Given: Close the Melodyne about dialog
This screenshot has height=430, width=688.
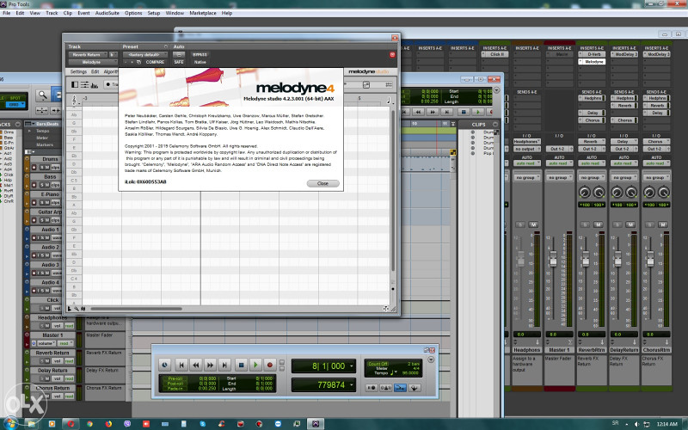Looking at the screenshot, I should coord(323,183).
